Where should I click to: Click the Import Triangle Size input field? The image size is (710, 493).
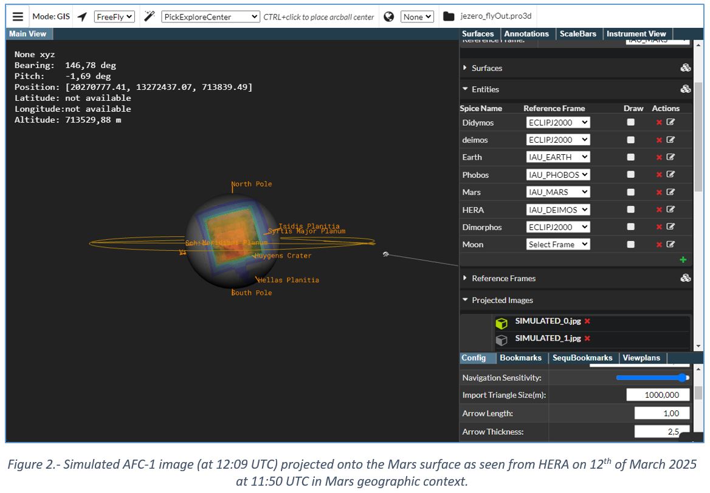coord(658,395)
